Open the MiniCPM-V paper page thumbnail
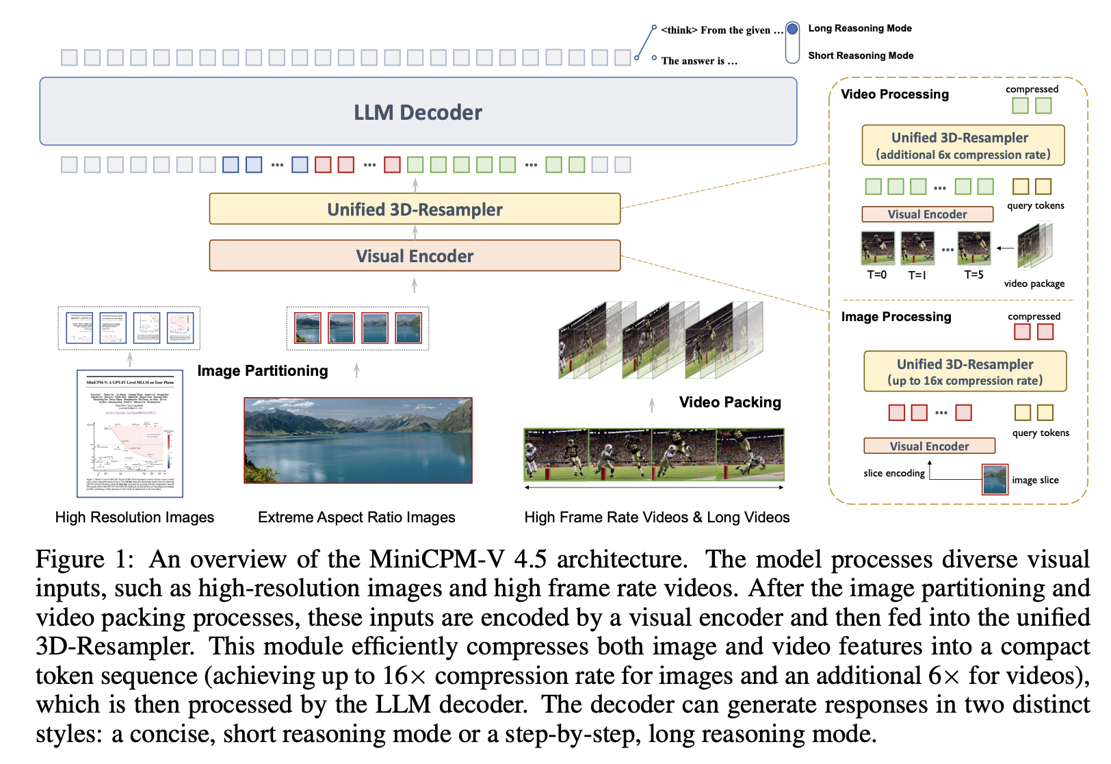Viewport: 1111px width, 764px height. tap(130, 433)
